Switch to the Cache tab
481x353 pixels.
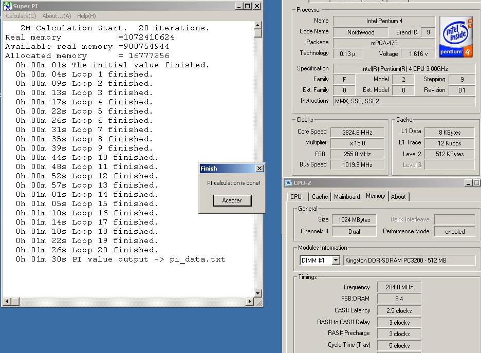click(x=320, y=196)
